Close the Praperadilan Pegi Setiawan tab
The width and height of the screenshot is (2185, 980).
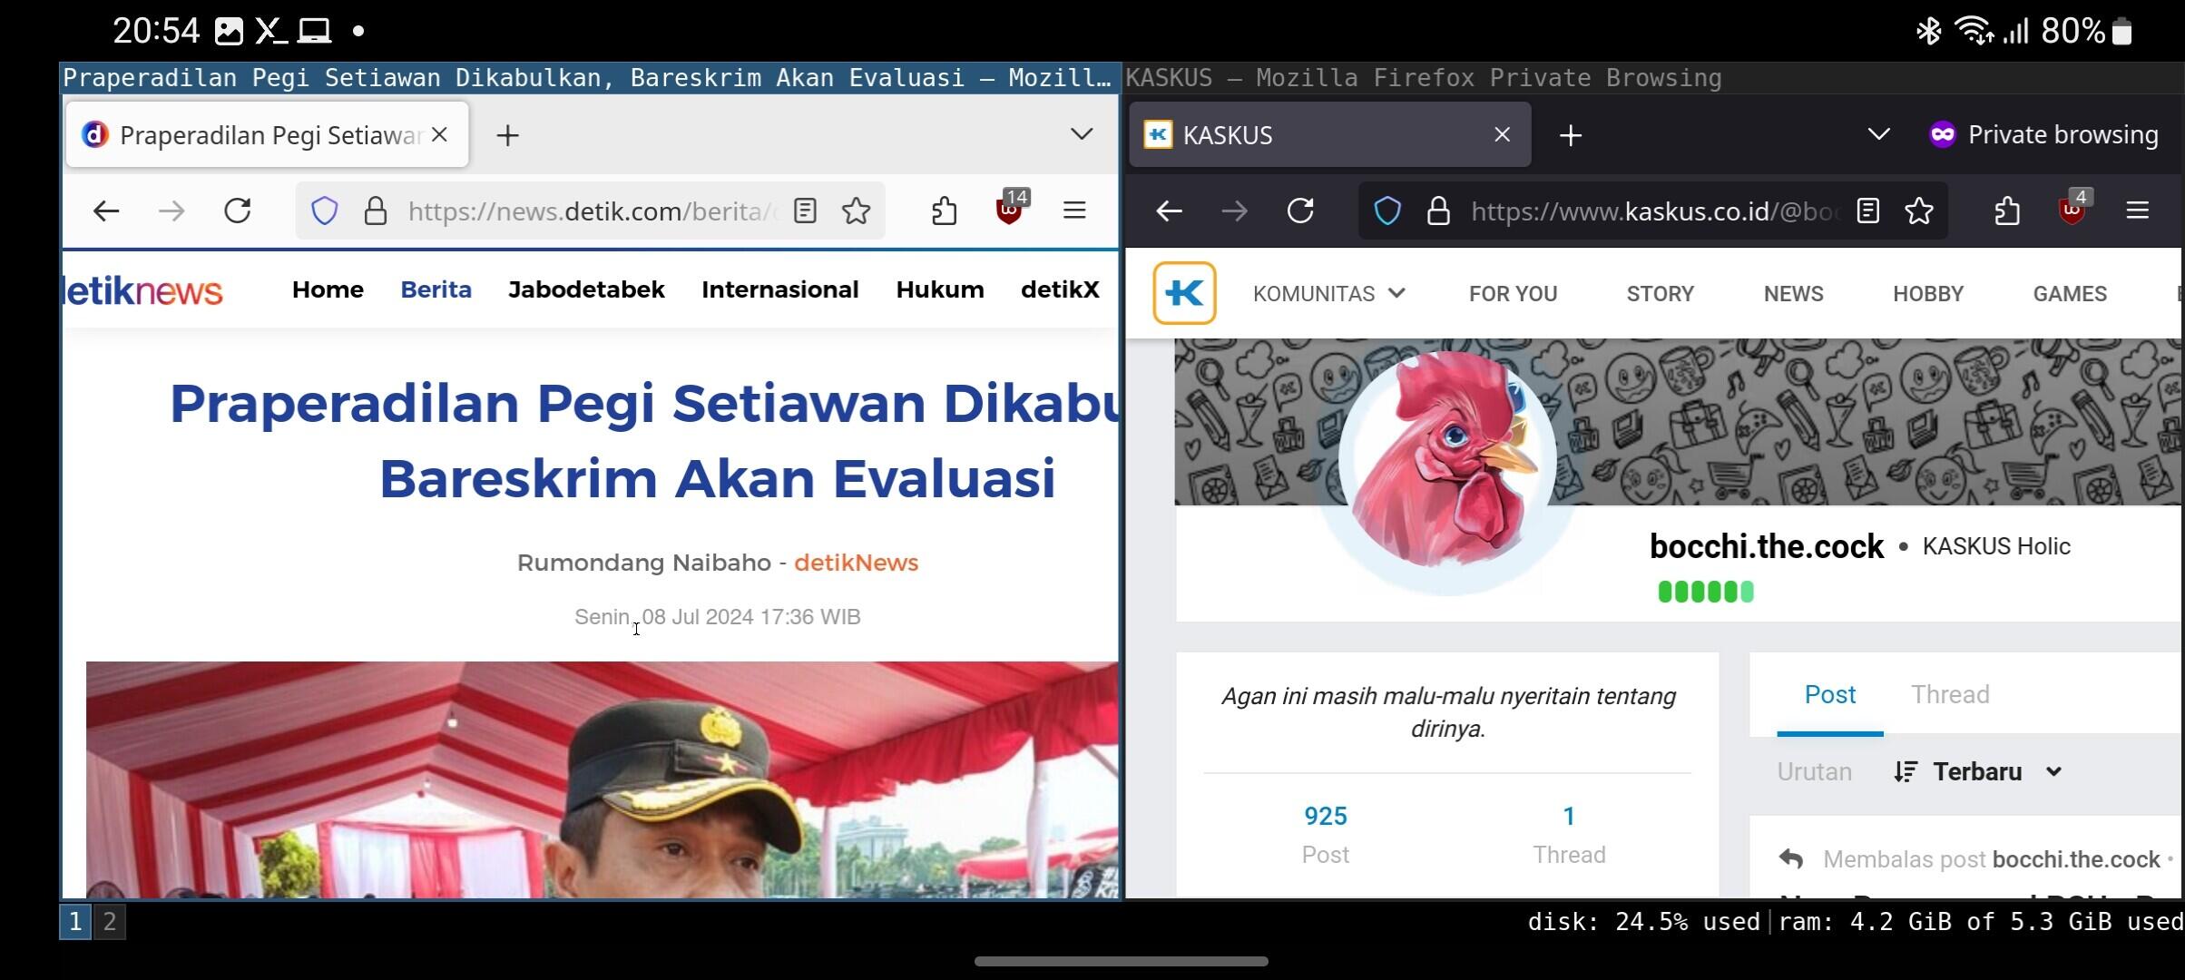click(x=440, y=135)
